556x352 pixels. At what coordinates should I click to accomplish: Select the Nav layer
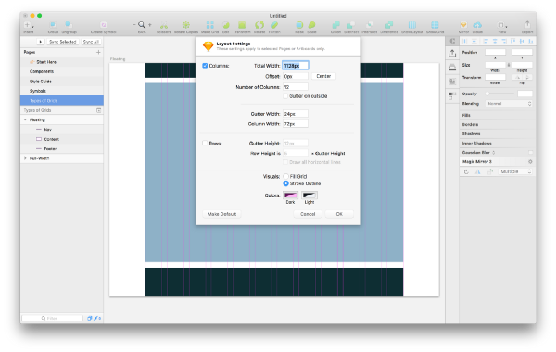62,130
